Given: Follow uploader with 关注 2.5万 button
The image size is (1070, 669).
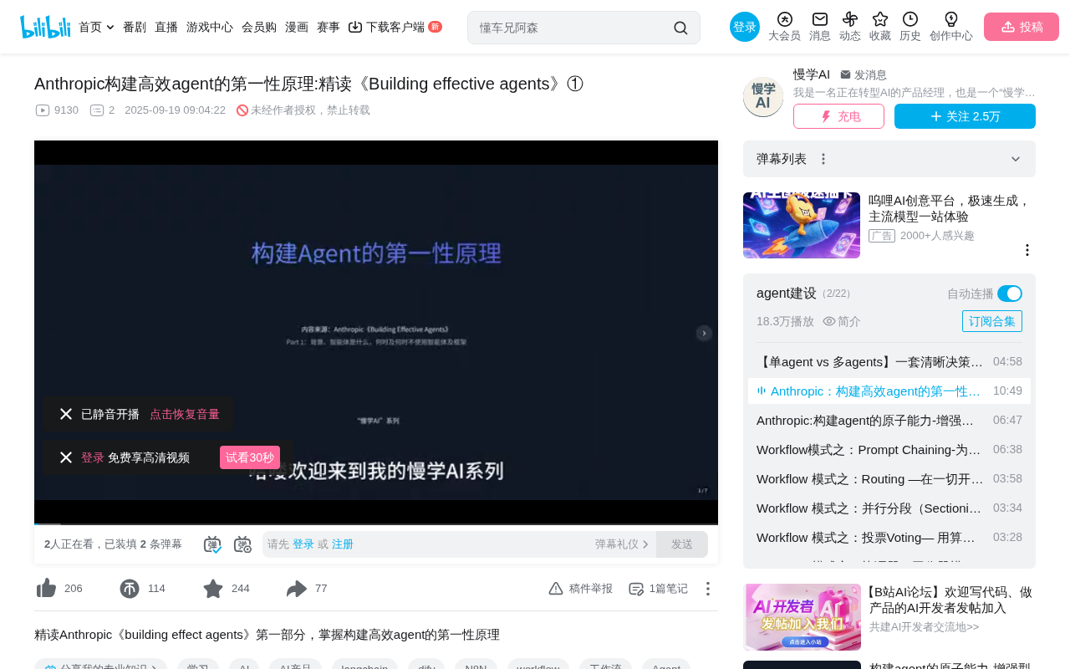Looking at the screenshot, I should click(965, 116).
